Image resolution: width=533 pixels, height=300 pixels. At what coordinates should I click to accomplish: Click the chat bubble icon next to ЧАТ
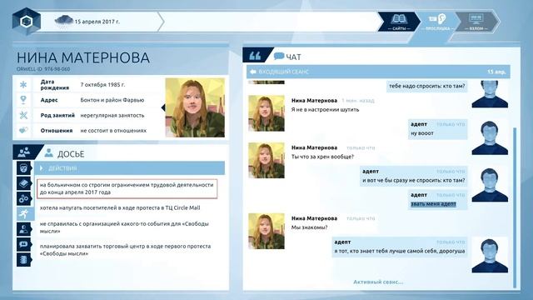pyautogui.click(x=279, y=56)
